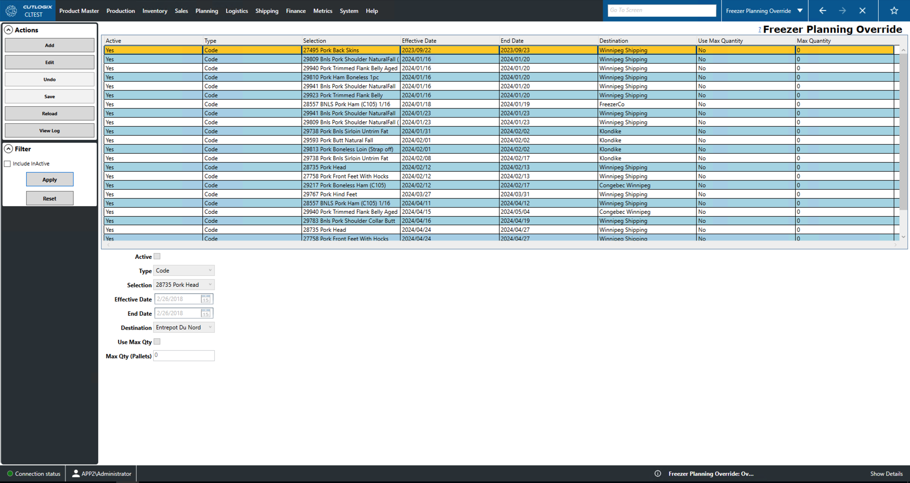Open the Effective Date calendar picker icon
Image resolution: width=910 pixels, height=483 pixels.
click(x=206, y=299)
